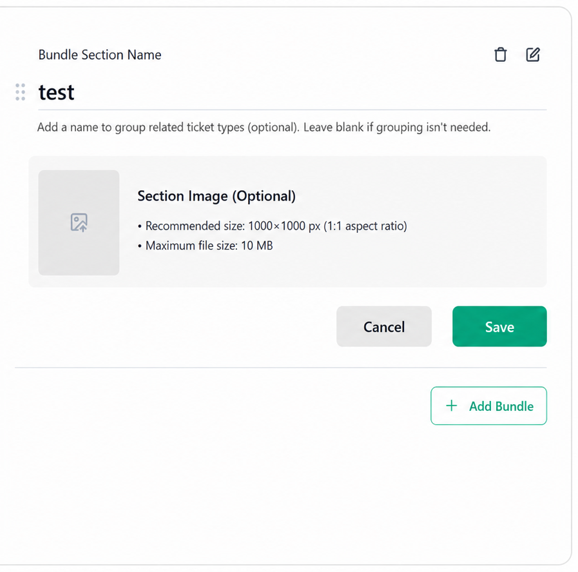Viewport: 578px width, 572px height.
Task: Click the image upload icon in placeholder
Action: (x=79, y=222)
